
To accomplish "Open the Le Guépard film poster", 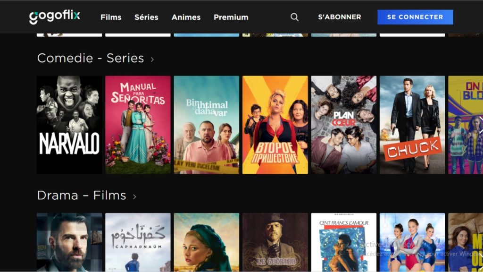I will click(275, 242).
